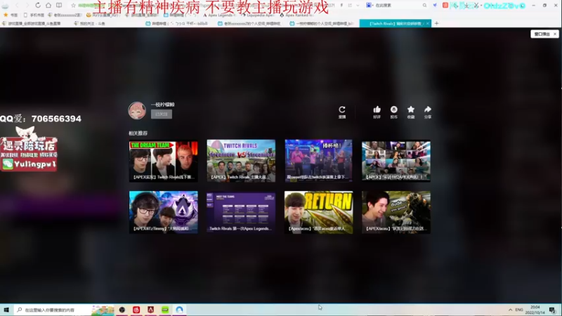Open the green NVIDIA-style taskbar icon
This screenshot has width=562, height=316.
pos(165,310)
